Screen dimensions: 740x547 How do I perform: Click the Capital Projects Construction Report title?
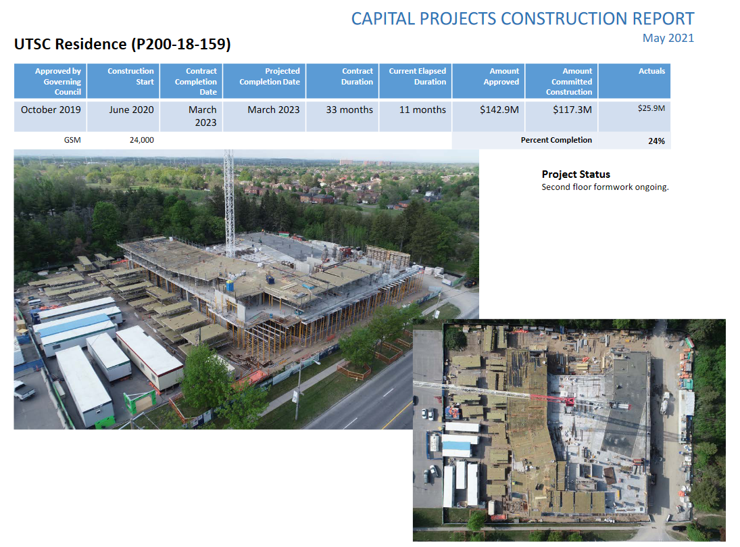(x=522, y=19)
